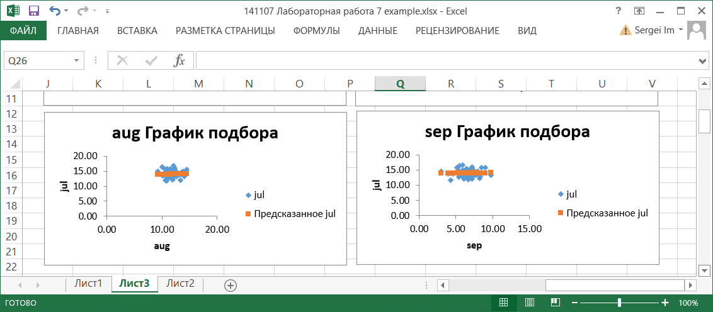
Task: Select jul legend entry in sep chart
Action: pos(568,194)
